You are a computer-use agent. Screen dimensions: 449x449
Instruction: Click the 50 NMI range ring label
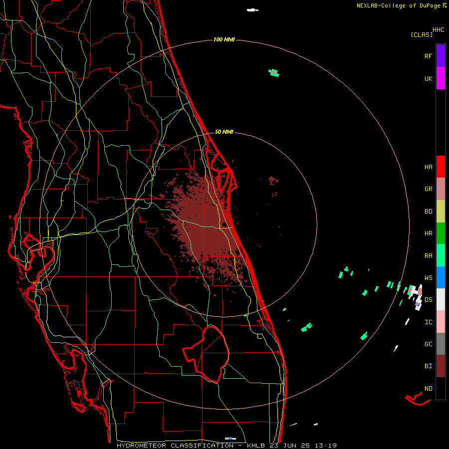click(224, 132)
